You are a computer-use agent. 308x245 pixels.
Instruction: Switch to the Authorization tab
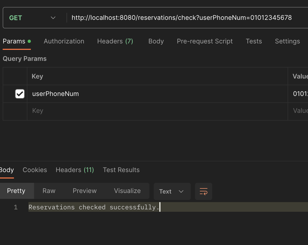click(64, 41)
